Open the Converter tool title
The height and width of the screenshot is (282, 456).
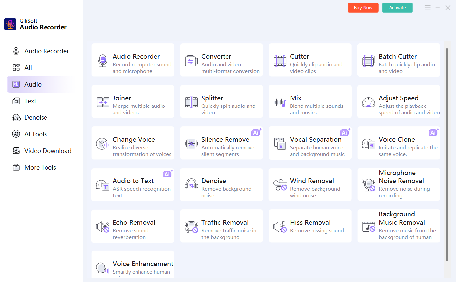[216, 56]
